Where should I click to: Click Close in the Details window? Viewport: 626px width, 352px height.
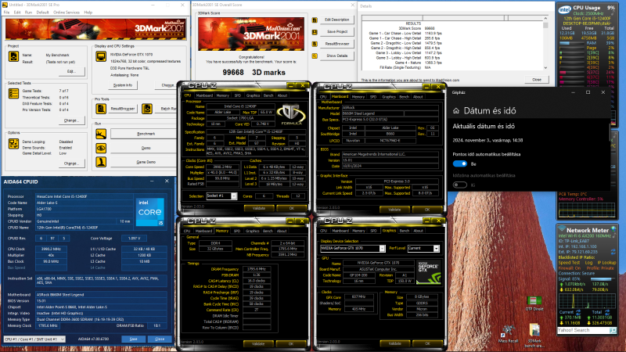[537, 80]
